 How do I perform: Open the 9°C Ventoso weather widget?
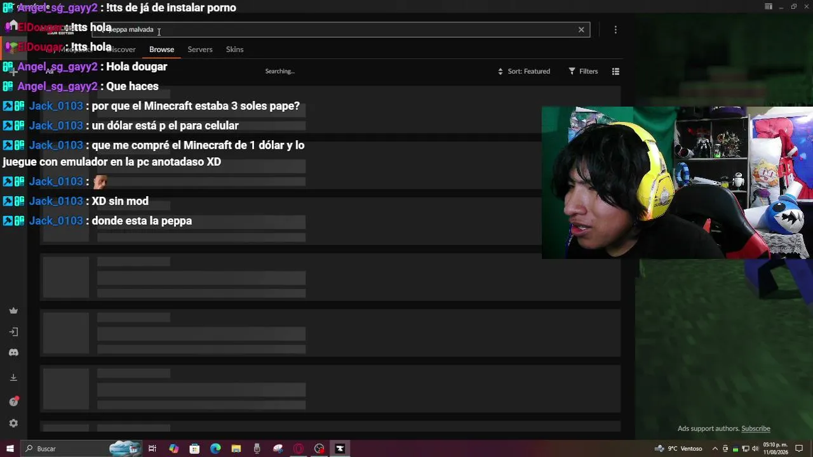(x=679, y=449)
